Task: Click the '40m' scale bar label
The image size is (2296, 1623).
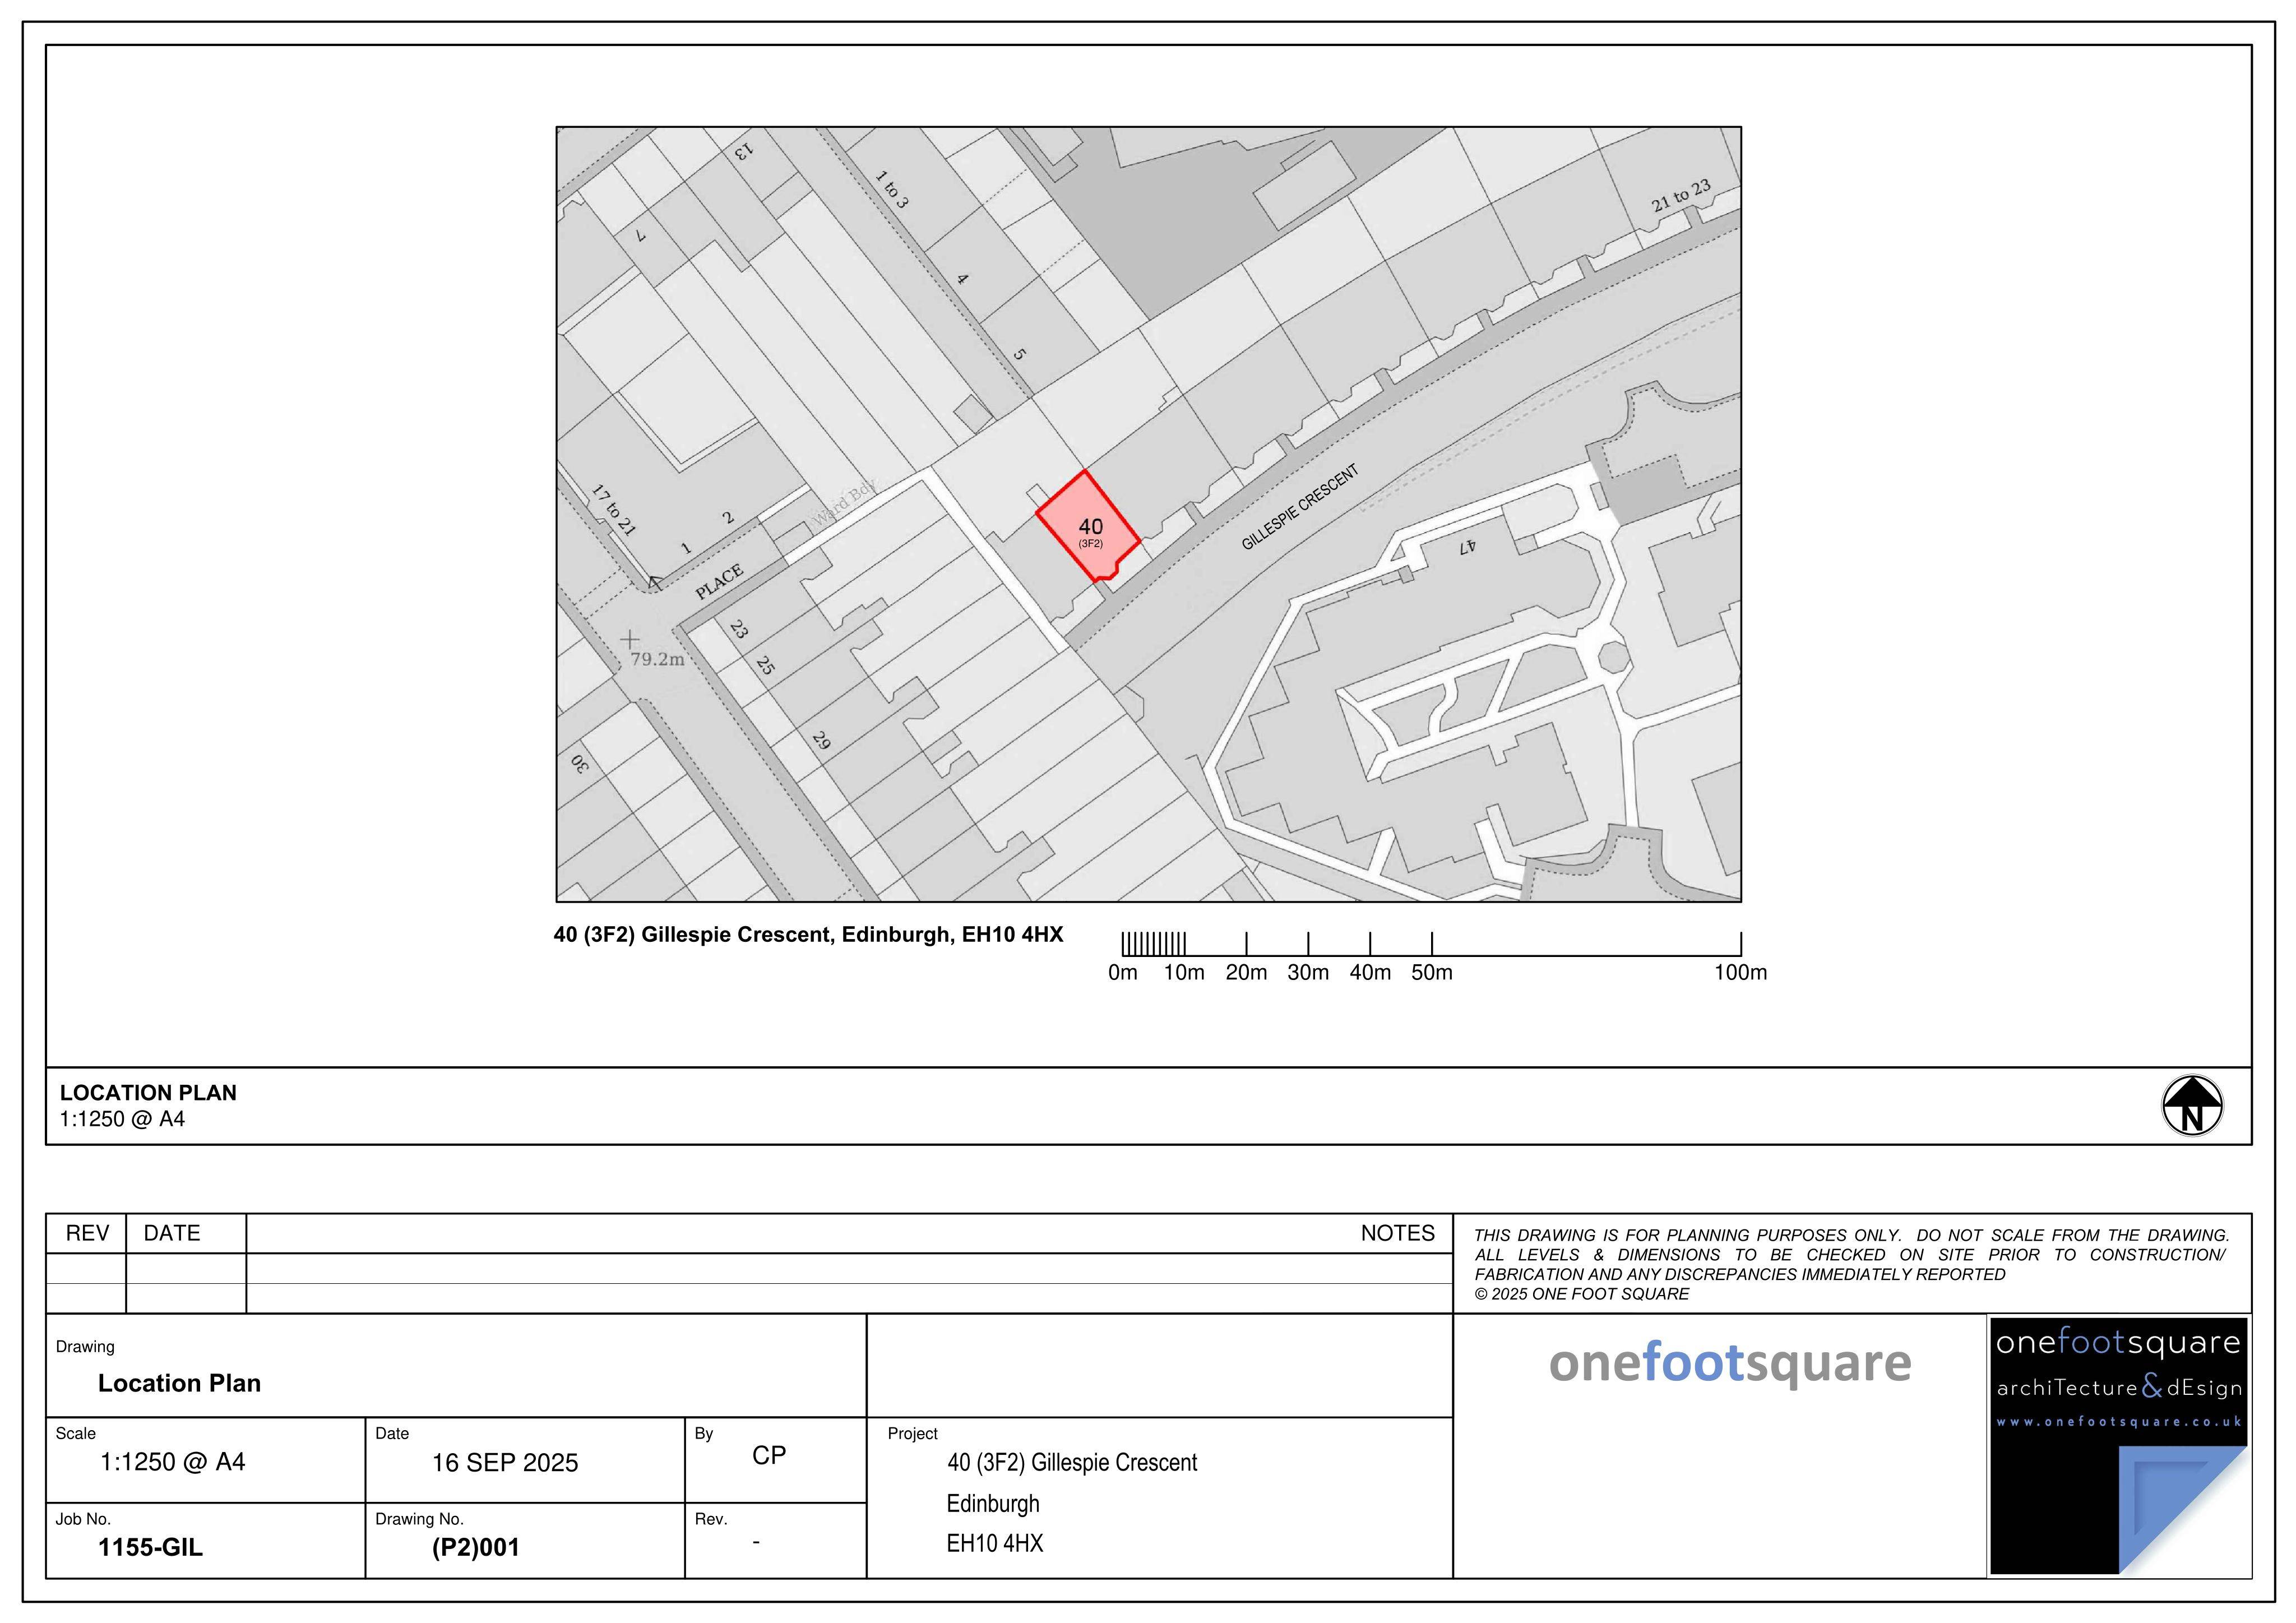Action: (1370, 973)
